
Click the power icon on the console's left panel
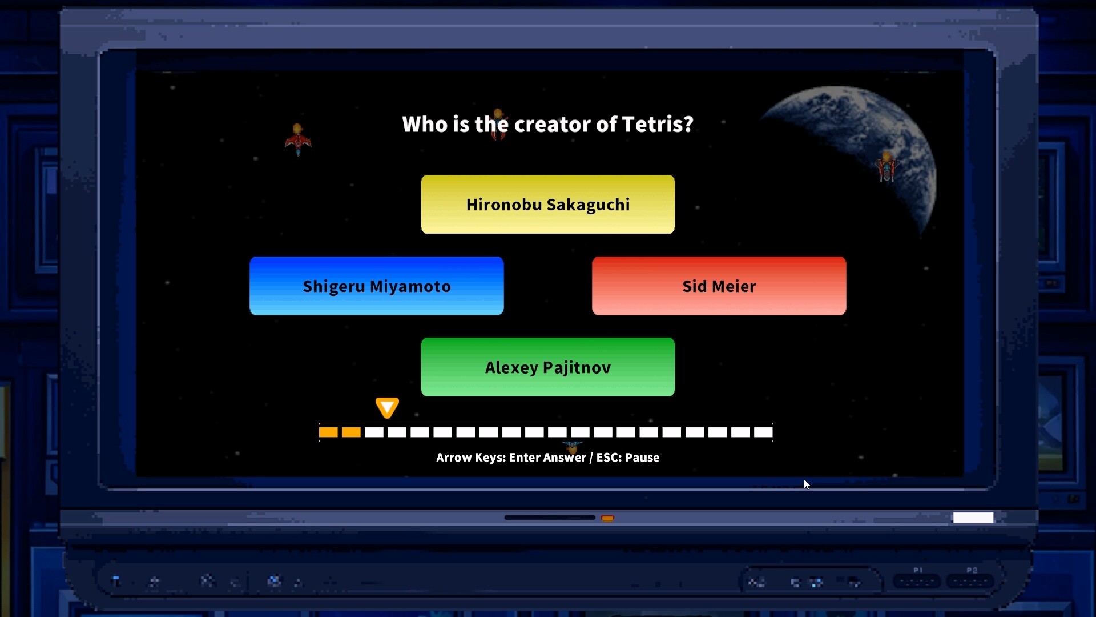117,581
